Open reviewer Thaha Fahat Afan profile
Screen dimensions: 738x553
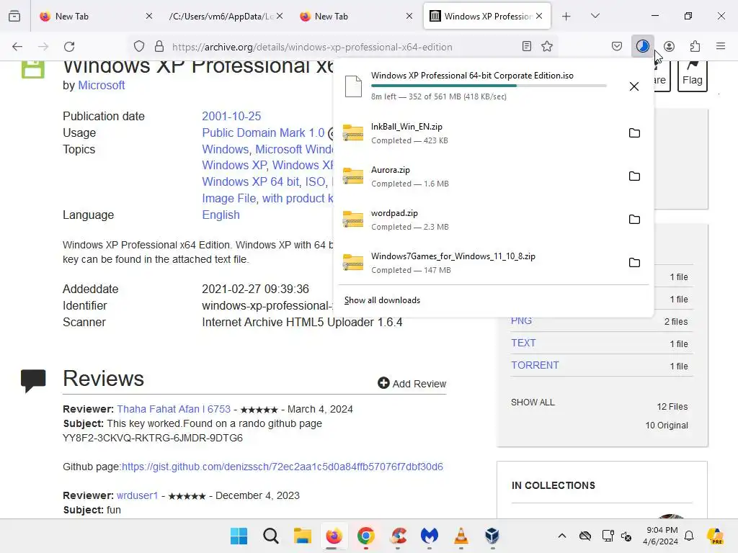[174, 409]
